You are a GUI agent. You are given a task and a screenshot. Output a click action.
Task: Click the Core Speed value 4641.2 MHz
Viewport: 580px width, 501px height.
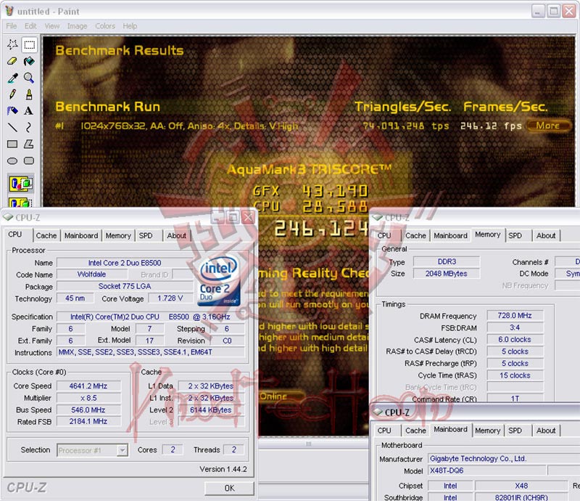tap(88, 386)
